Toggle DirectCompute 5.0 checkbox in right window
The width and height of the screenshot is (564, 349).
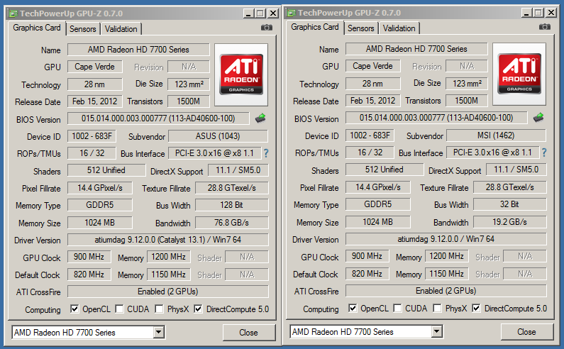click(x=476, y=308)
